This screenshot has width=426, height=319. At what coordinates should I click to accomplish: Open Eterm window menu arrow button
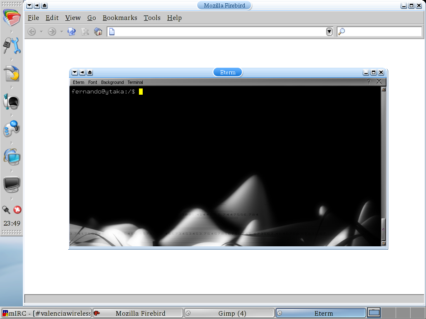pyautogui.click(x=75, y=72)
